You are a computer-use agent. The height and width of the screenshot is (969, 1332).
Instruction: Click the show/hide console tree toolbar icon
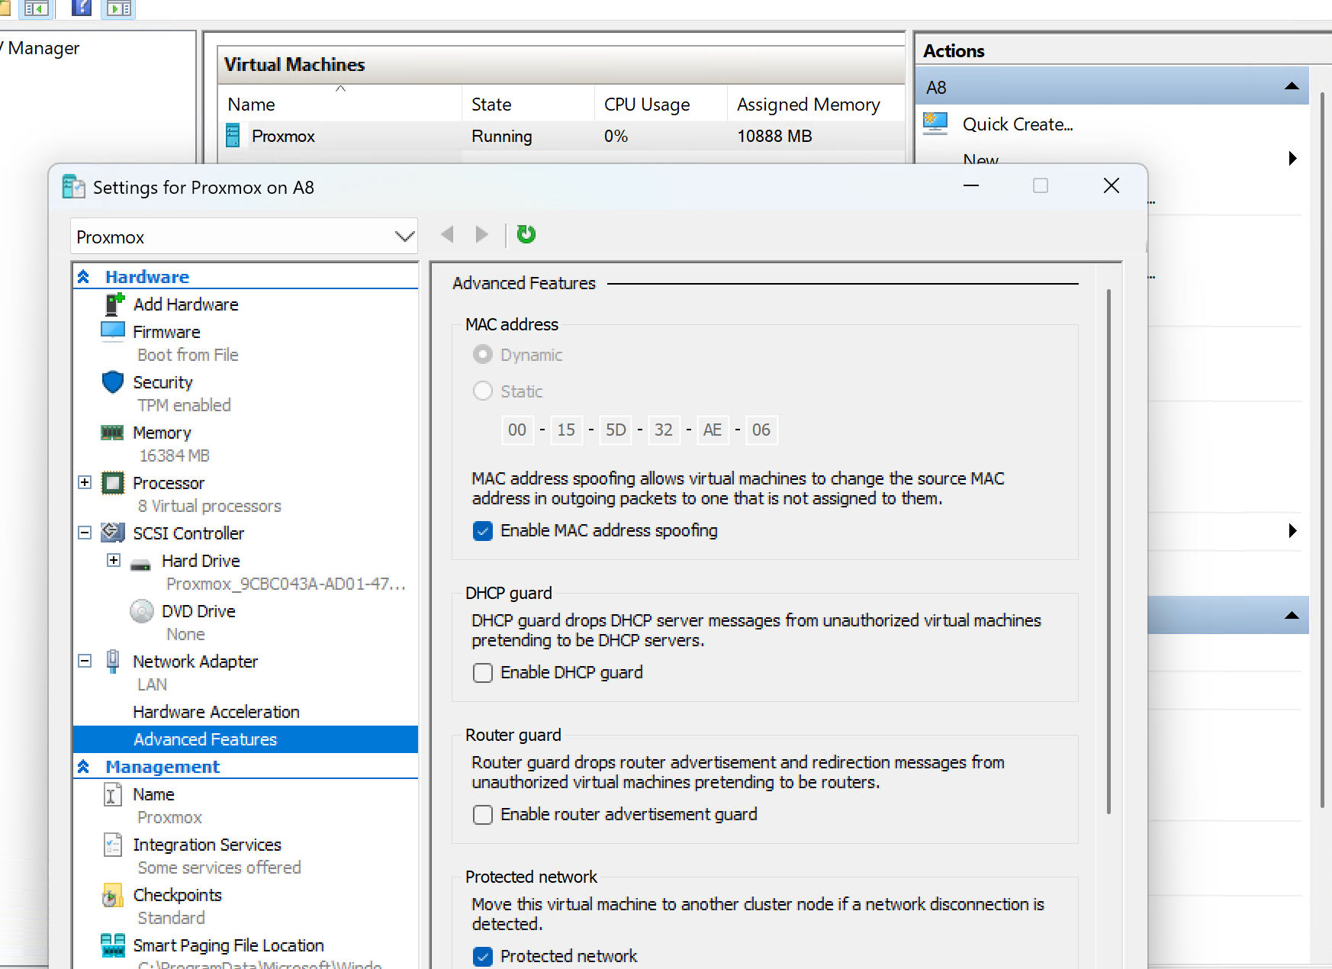(x=35, y=8)
